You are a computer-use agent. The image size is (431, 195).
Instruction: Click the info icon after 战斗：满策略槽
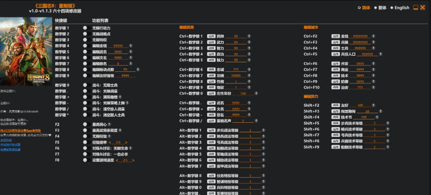coord(120,97)
